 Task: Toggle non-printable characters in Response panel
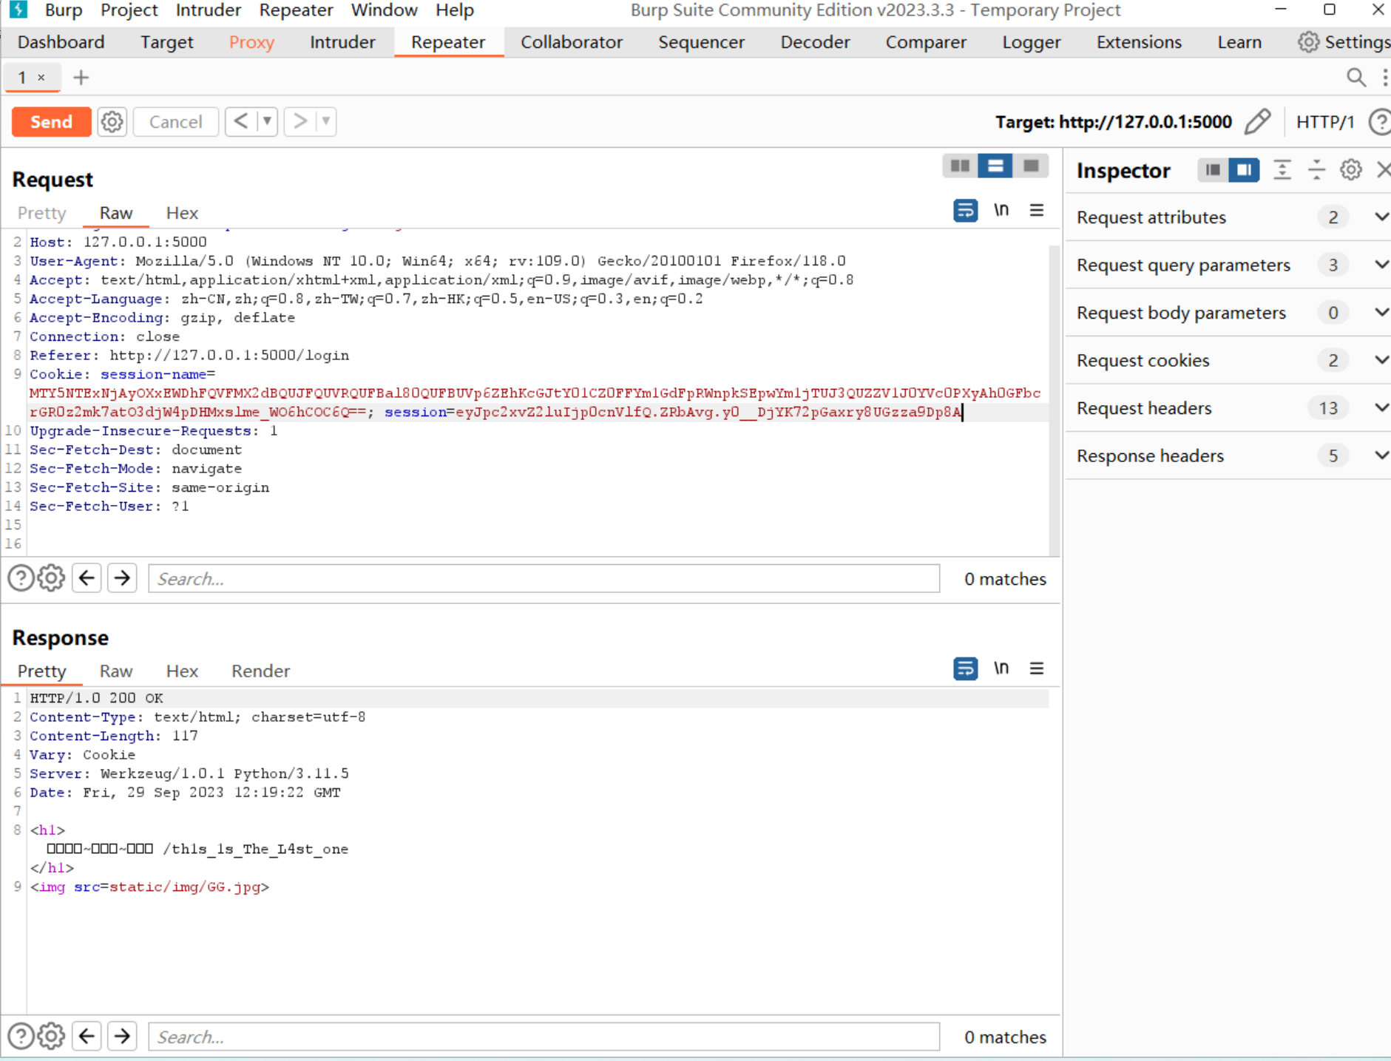point(1001,668)
